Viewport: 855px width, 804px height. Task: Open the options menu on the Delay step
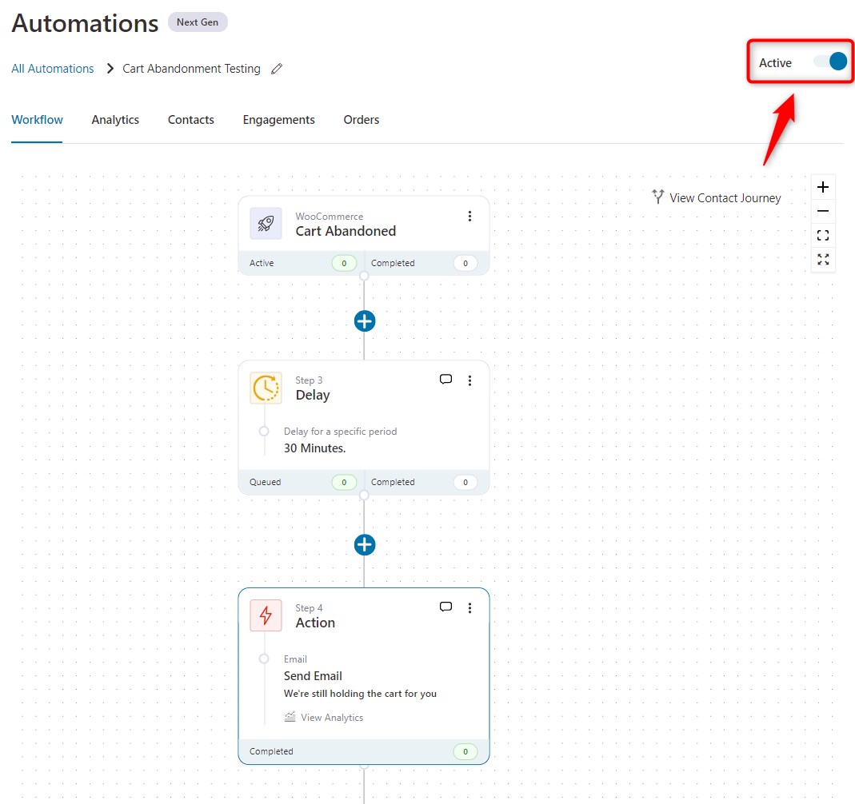click(470, 380)
